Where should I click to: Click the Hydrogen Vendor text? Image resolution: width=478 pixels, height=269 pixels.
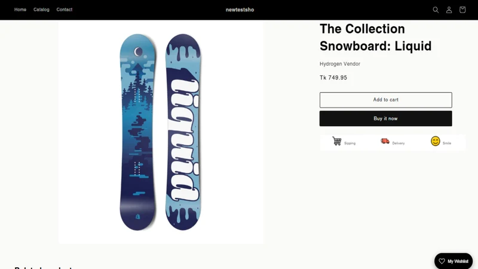(x=340, y=64)
